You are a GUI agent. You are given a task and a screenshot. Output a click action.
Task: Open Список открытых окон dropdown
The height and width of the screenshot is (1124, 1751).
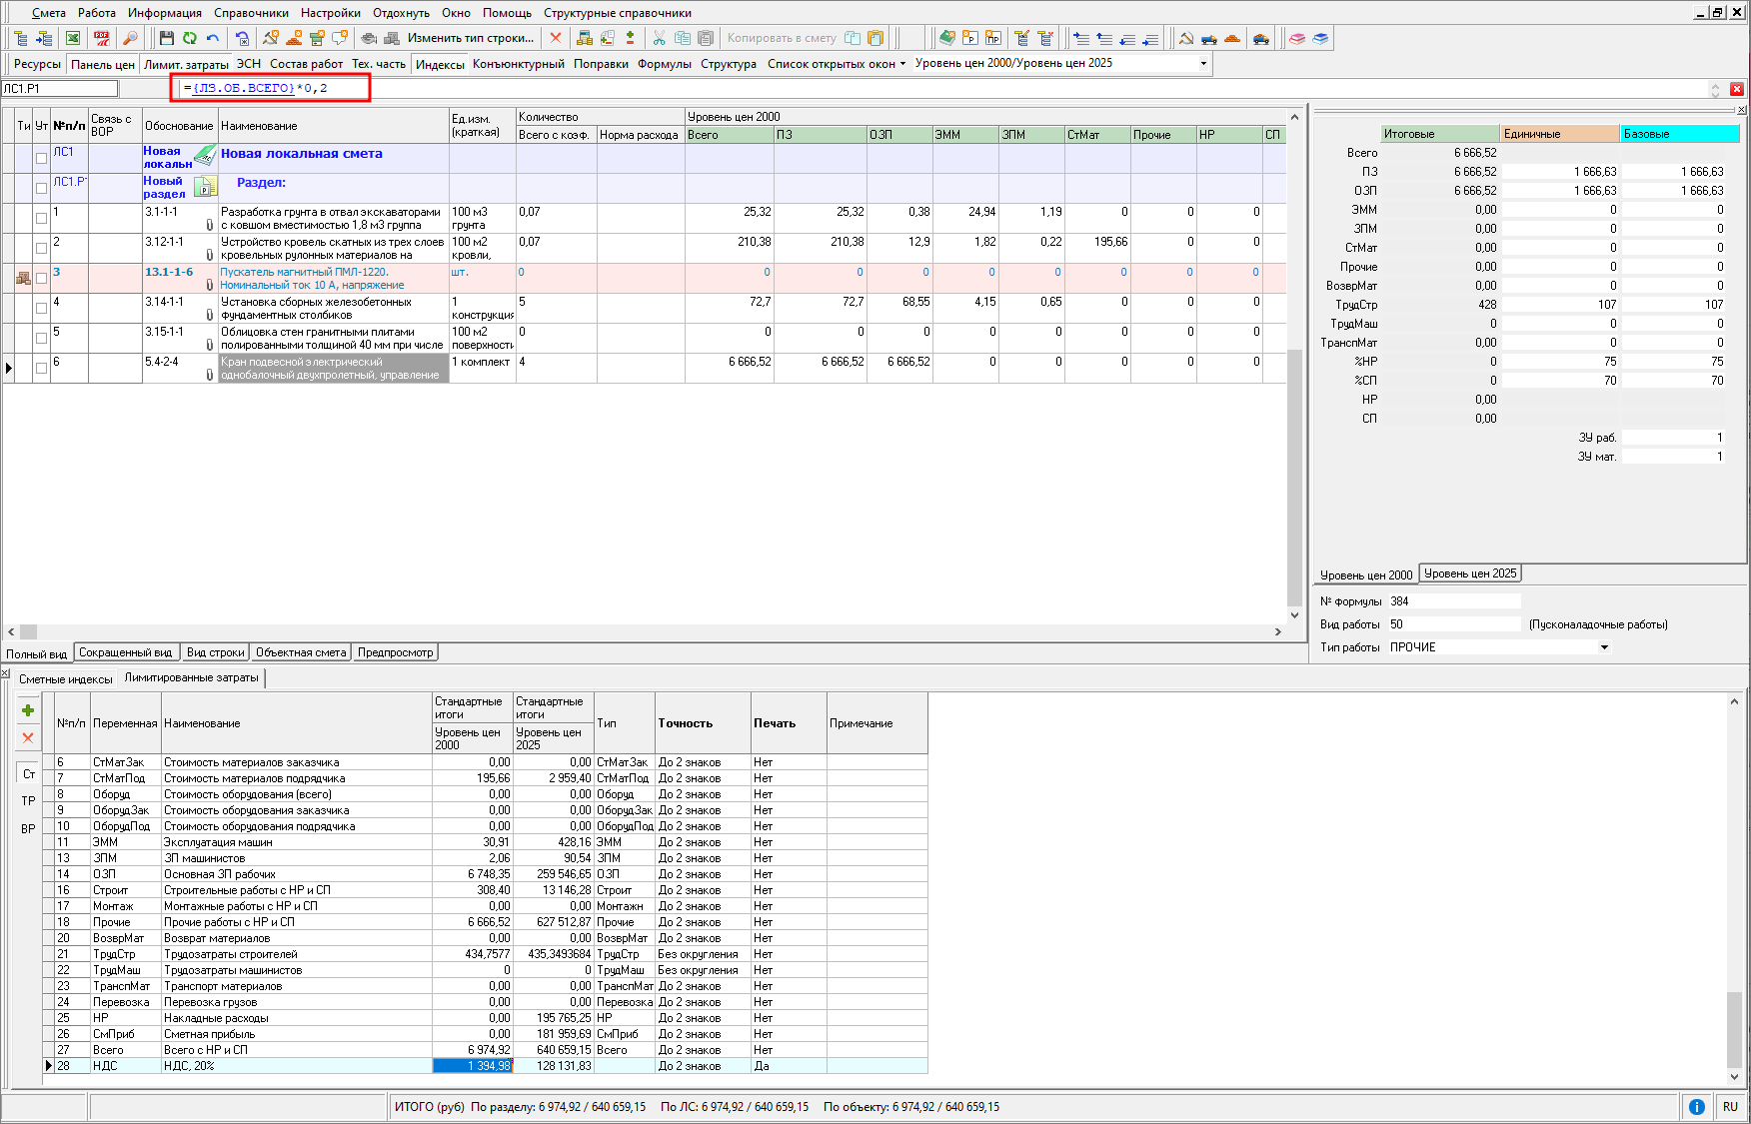(x=836, y=64)
